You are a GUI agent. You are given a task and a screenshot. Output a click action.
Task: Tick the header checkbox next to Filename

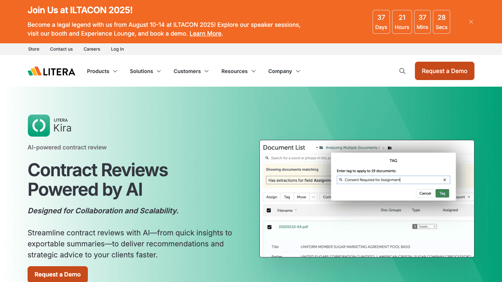(269, 210)
